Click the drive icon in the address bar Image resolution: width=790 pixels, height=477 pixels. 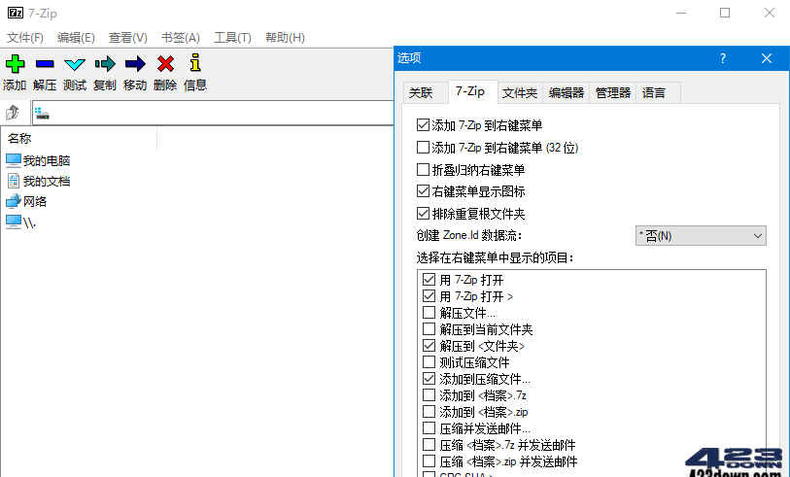pos(43,114)
